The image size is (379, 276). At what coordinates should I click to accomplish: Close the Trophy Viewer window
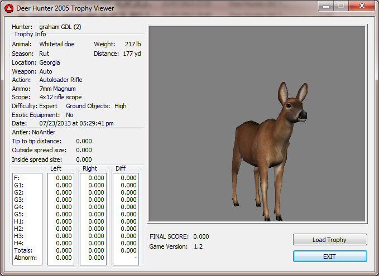(x=362, y=6)
